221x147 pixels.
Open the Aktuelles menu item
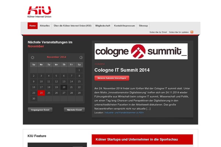[45, 26]
